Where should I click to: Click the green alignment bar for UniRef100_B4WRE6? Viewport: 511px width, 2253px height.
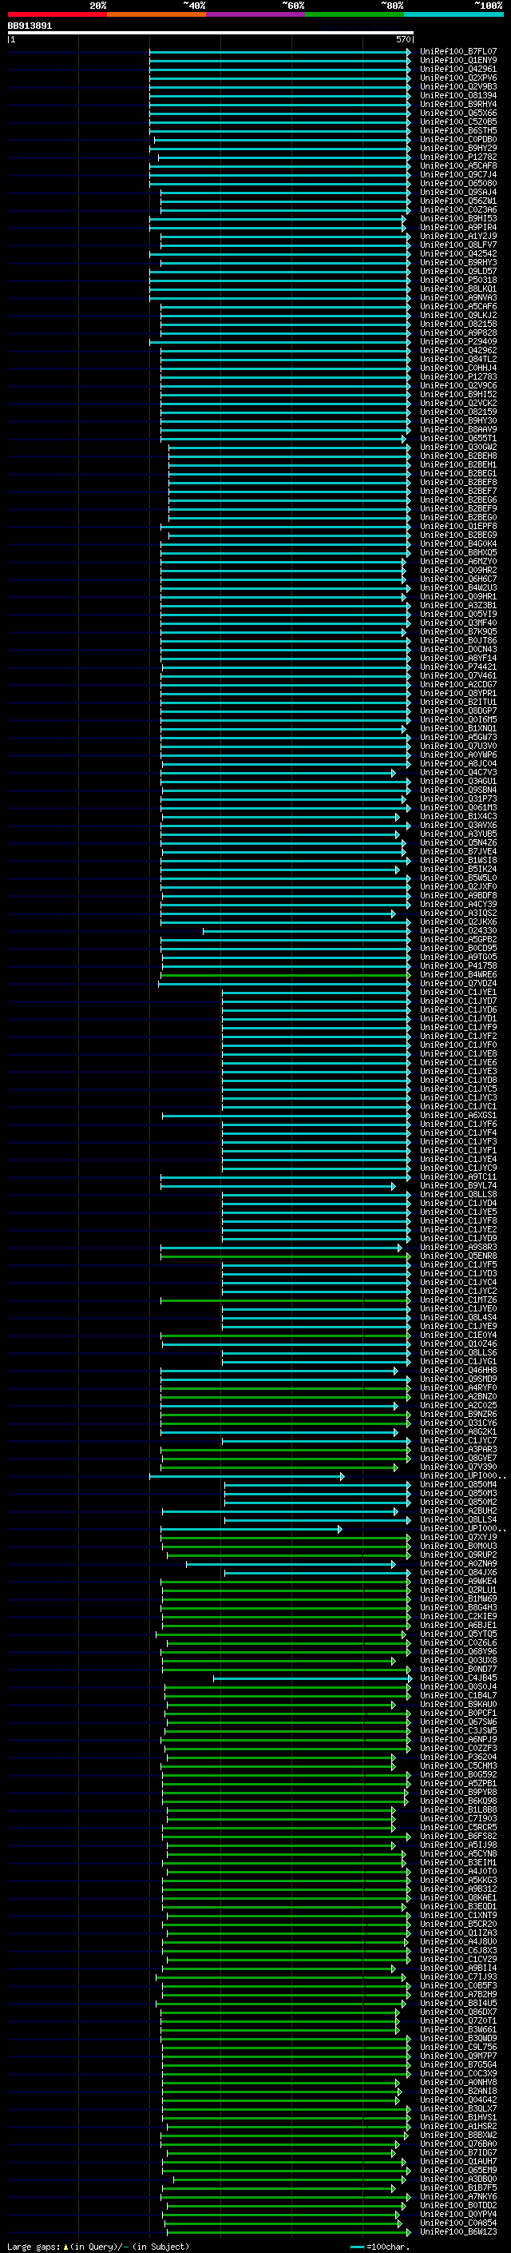pyautogui.click(x=286, y=975)
